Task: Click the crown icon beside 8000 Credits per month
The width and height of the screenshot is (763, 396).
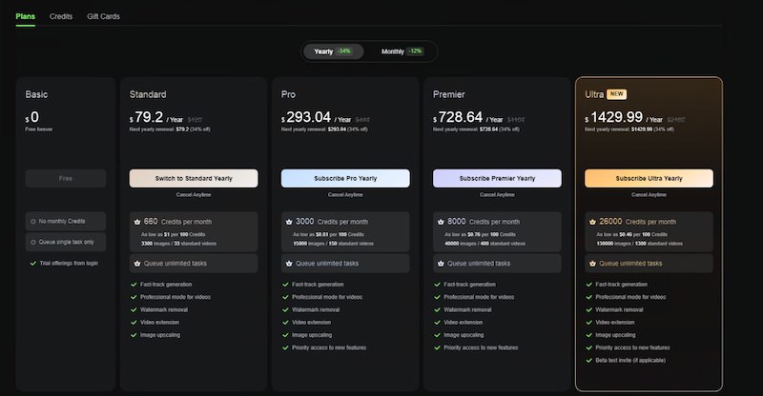Action: pyautogui.click(x=440, y=222)
